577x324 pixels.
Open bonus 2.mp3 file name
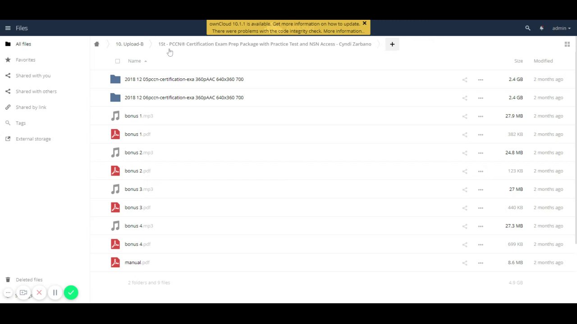click(139, 153)
